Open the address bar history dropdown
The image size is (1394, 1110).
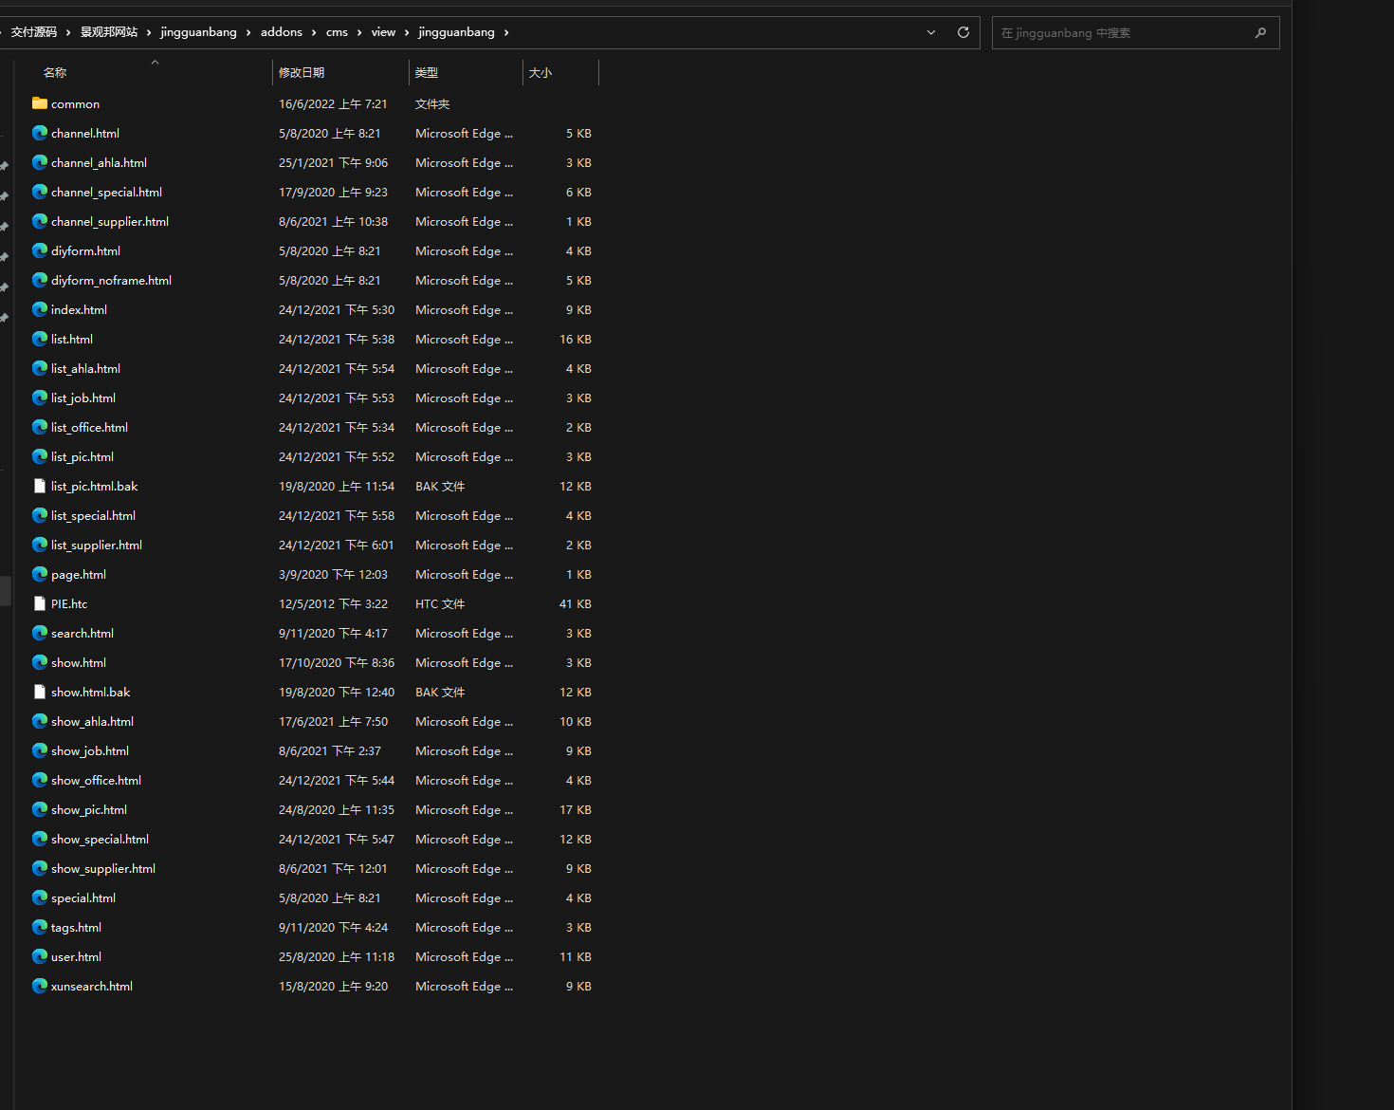pos(931,32)
